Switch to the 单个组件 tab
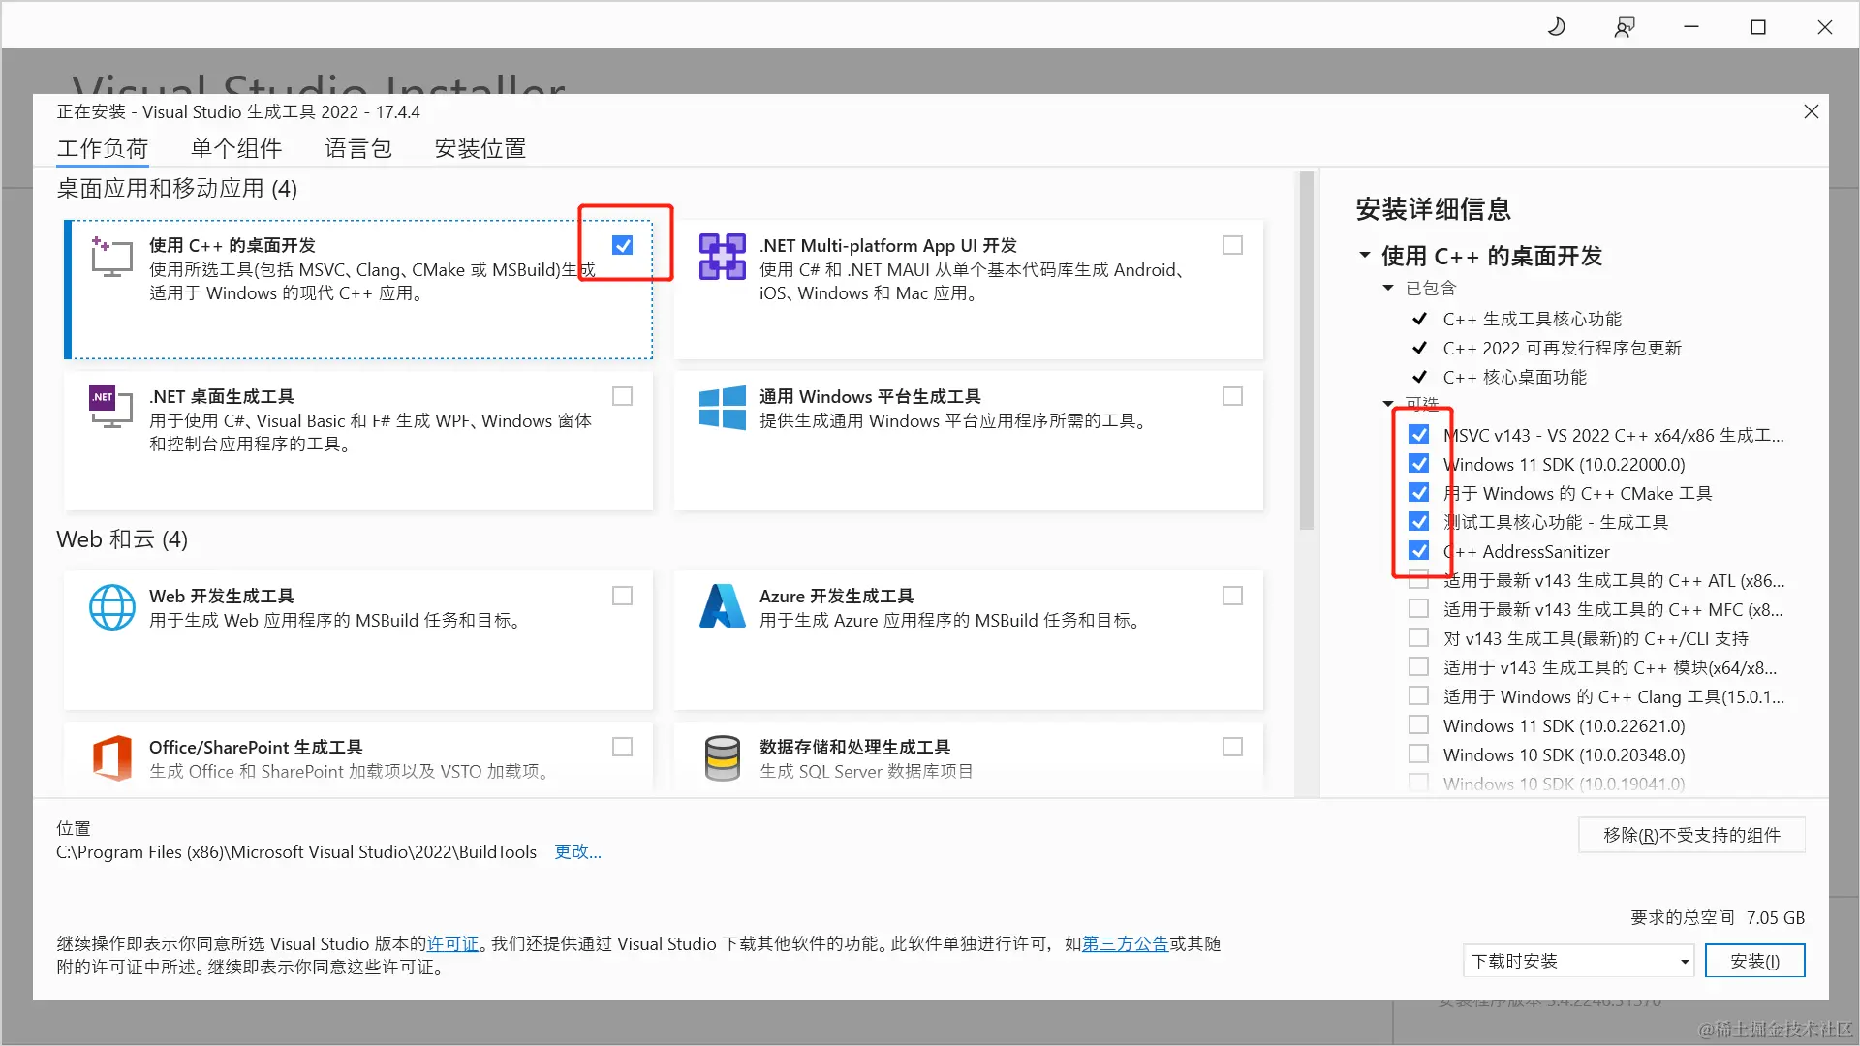The height and width of the screenshot is (1046, 1860). [x=236, y=148]
